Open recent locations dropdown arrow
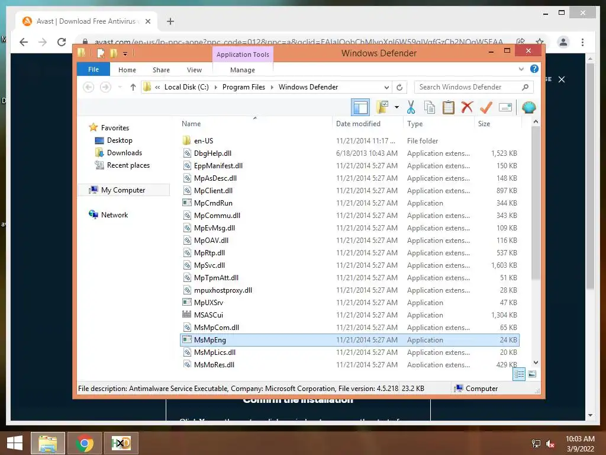606x455 pixels. (x=120, y=87)
